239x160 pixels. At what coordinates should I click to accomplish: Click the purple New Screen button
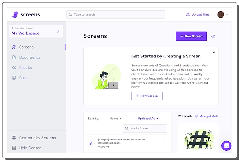pos(191,36)
